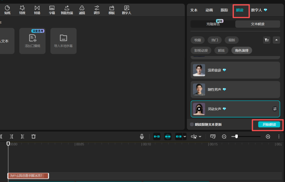Click the zoom-out minus icon on timeline

tap(224, 136)
